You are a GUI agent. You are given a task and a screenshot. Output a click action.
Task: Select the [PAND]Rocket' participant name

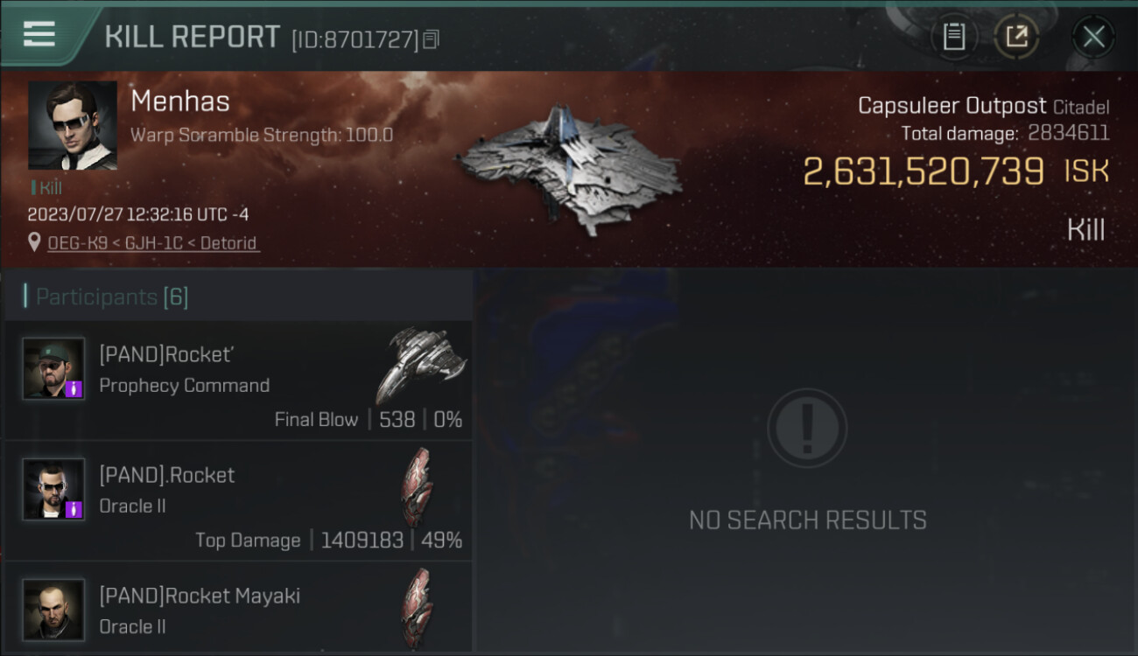click(166, 354)
